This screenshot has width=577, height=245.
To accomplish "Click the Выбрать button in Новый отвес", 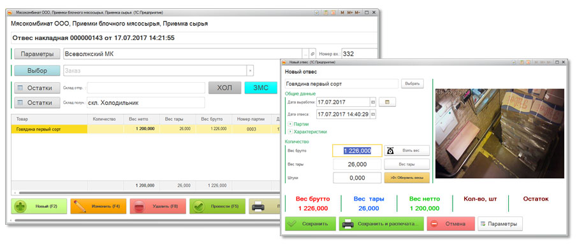I will [412, 84].
